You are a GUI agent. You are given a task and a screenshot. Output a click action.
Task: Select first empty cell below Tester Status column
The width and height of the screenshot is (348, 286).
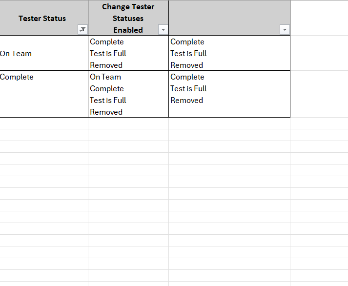[x=43, y=123]
